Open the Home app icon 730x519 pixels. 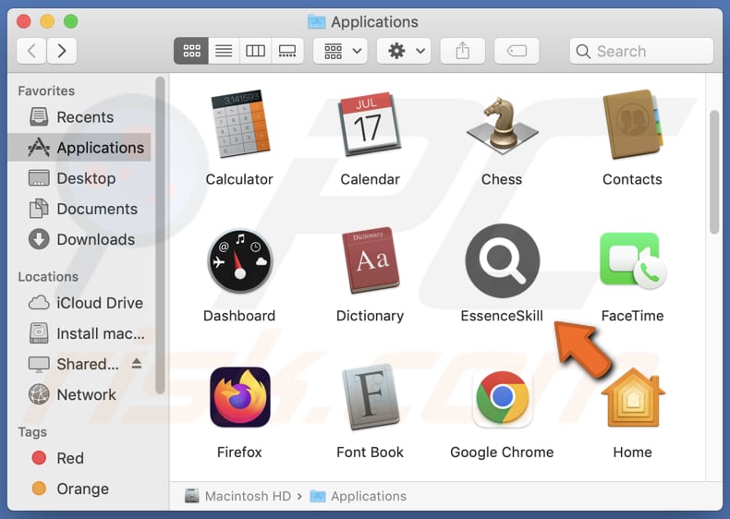pos(633,397)
